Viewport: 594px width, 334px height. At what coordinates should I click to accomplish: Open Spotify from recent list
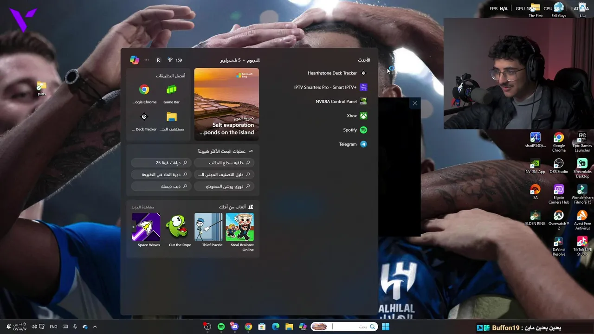pyautogui.click(x=355, y=130)
